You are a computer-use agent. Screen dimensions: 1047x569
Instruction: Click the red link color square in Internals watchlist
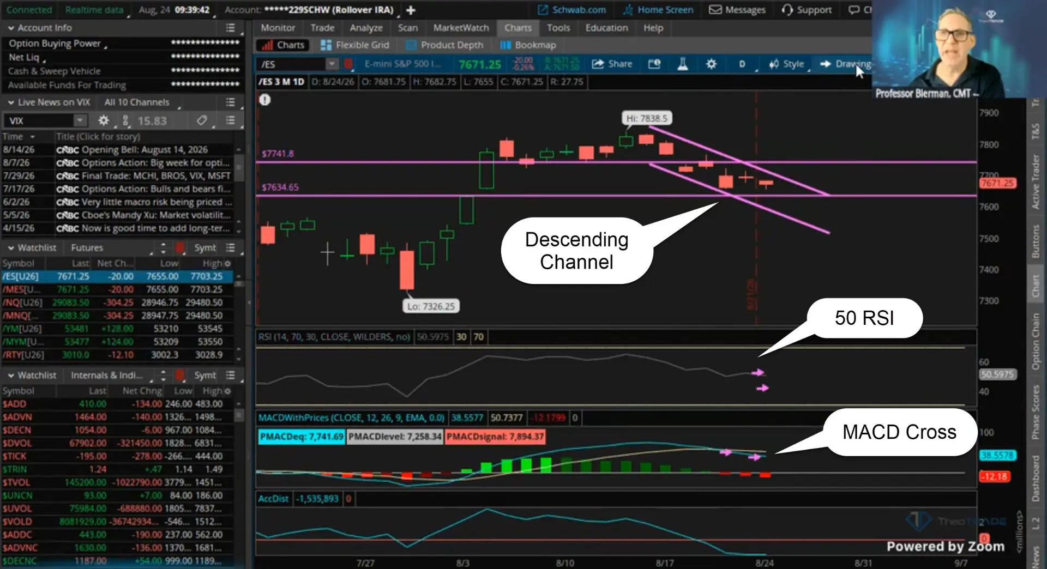coord(180,376)
